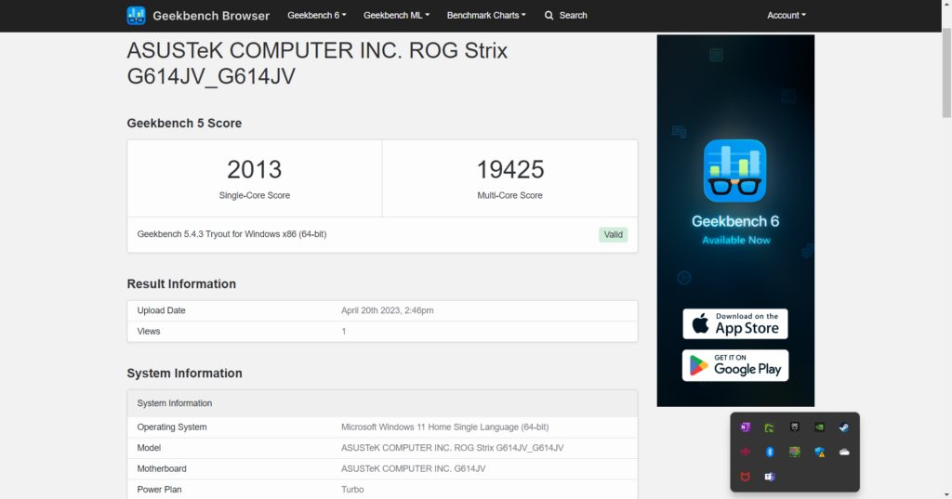Click the System Information section heading
This screenshot has width=952, height=499.
pos(184,374)
